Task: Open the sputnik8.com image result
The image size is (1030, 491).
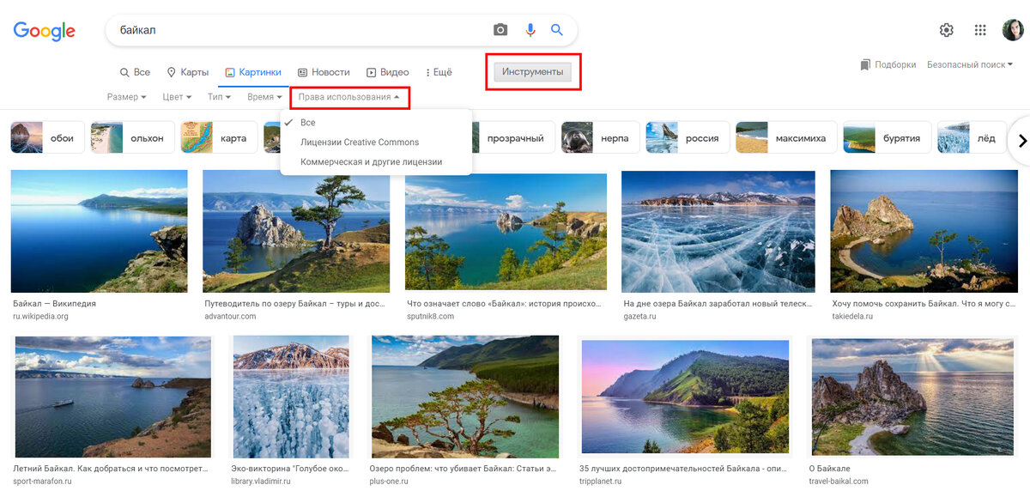Action: pyautogui.click(x=506, y=232)
